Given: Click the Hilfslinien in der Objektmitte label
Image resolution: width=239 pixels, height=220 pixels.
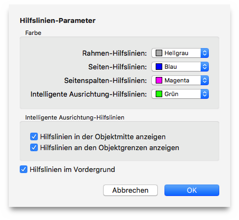Looking at the screenshot, I should tap(103, 136).
